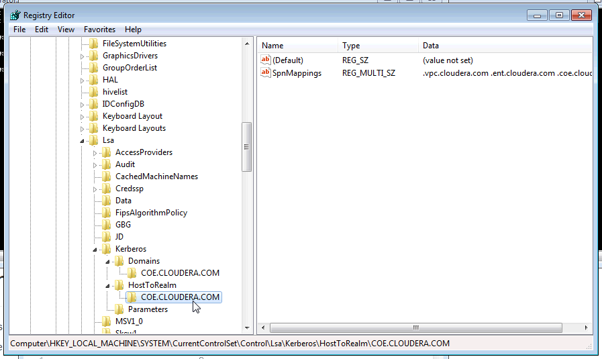Click folder icon of selected COE.CLOUDERA.COM key
This screenshot has width=602, height=359.
tap(132, 297)
